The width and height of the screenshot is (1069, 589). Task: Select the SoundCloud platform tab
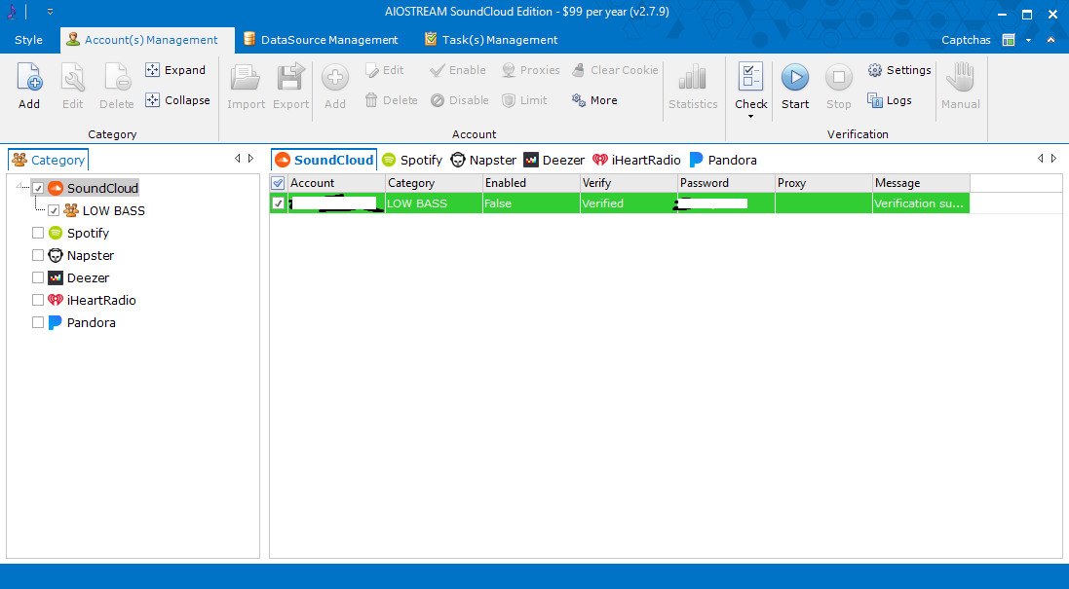coord(324,160)
